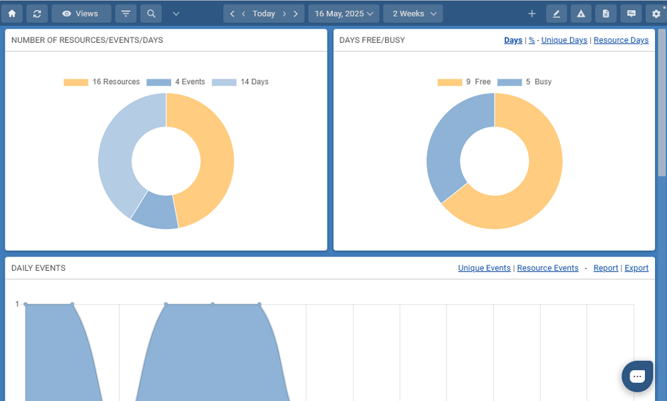667x401 pixels.
Task: Open the Report link in Daily Events
Action: (x=606, y=268)
